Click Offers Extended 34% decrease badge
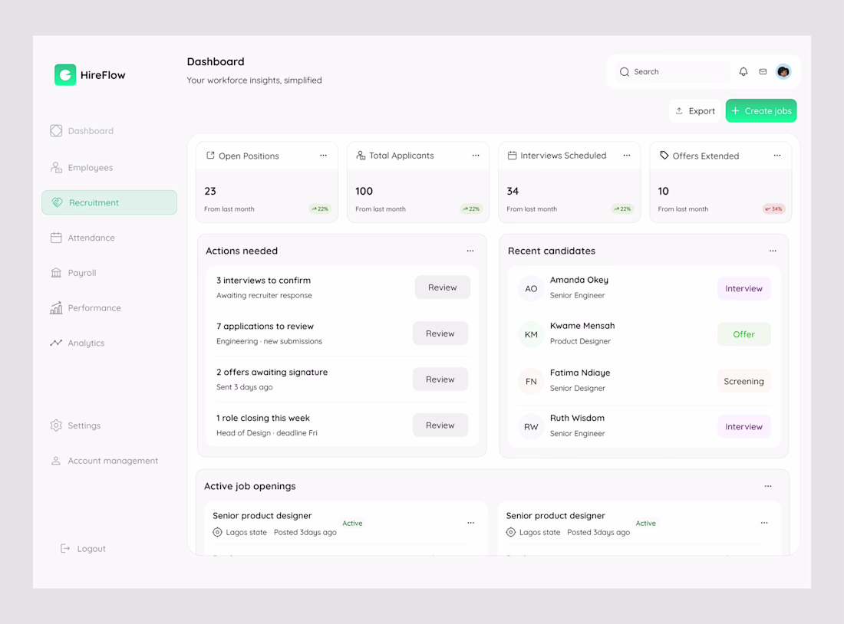Screen dimensions: 844x624 click(x=773, y=209)
